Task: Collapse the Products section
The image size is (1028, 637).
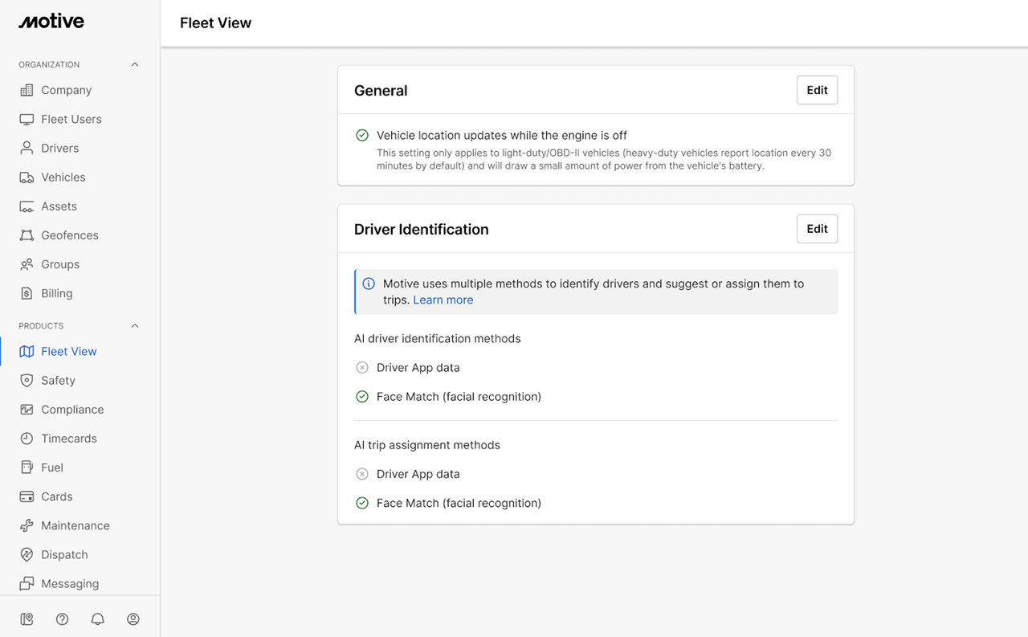Action: [x=135, y=326]
